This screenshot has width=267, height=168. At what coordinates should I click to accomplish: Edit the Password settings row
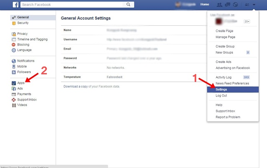(134, 58)
